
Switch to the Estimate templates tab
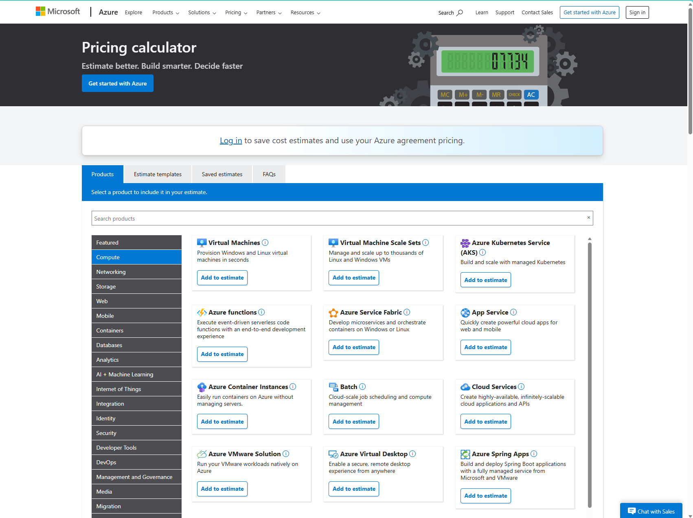point(157,174)
